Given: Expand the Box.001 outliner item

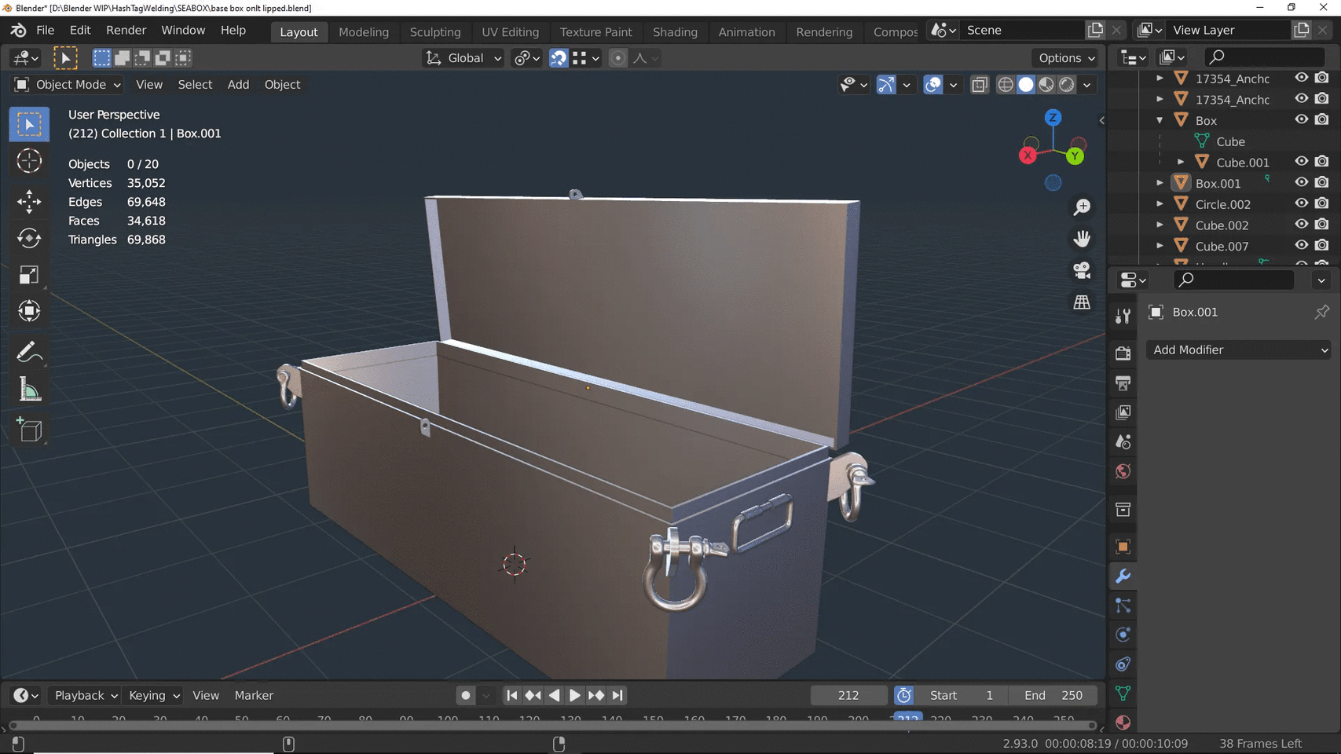Looking at the screenshot, I should tap(1160, 183).
